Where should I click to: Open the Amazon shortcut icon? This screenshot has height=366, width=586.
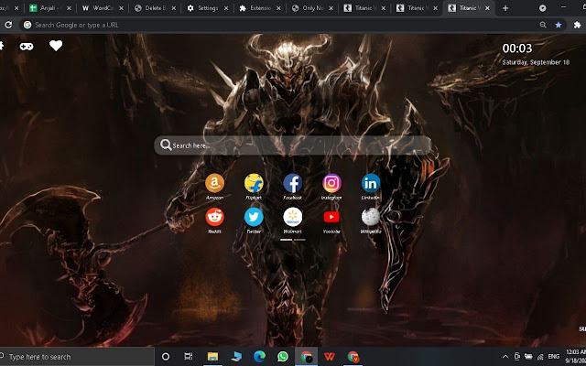tap(214, 183)
